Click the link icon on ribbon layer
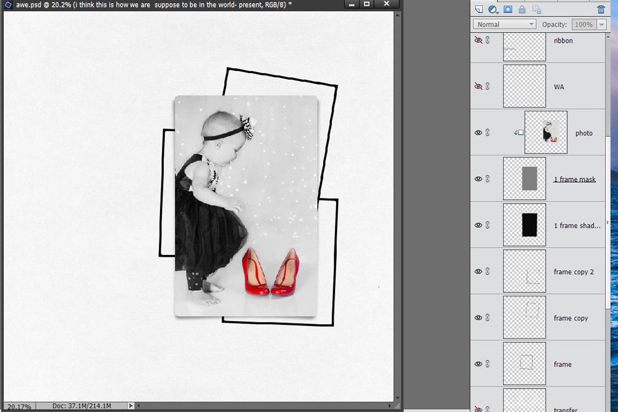The height and width of the screenshot is (412, 618). [488, 40]
